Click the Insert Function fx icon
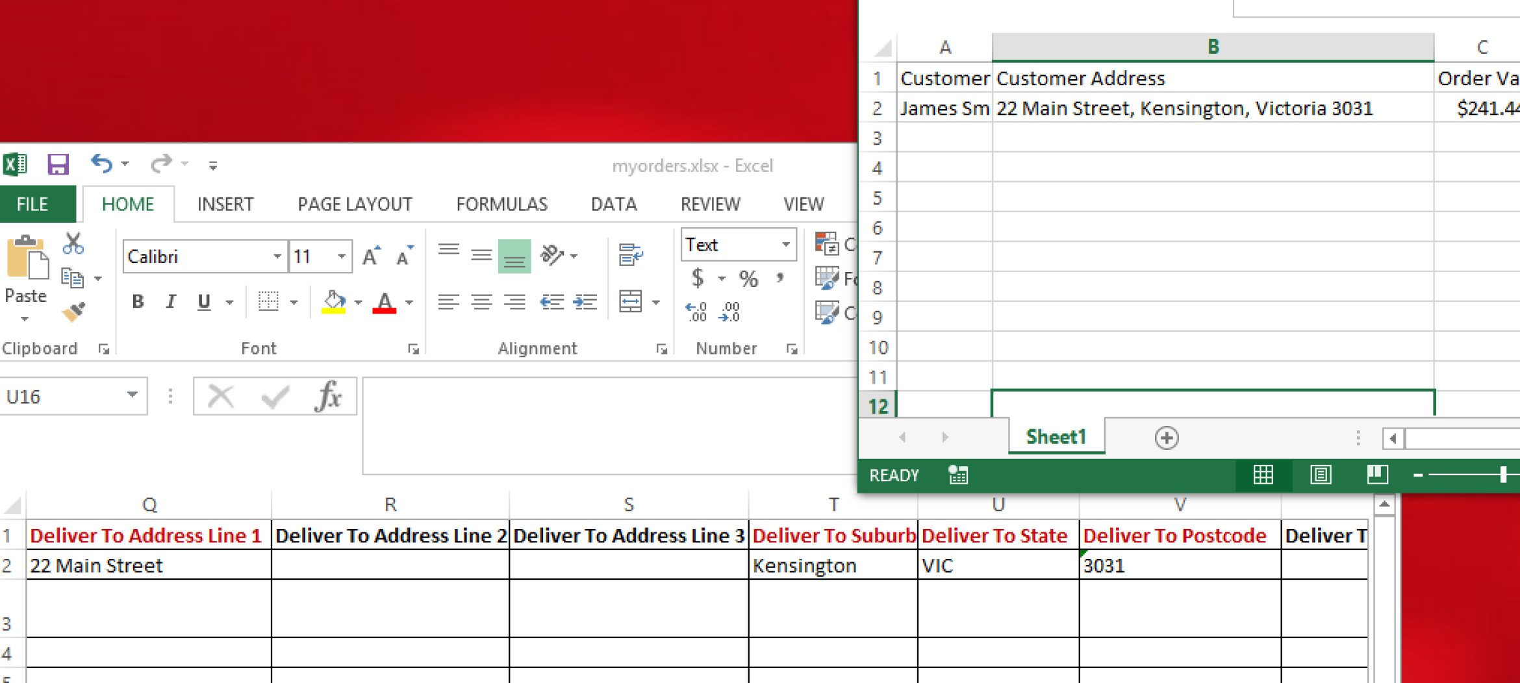This screenshot has height=683, width=1520. (x=328, y=396)
